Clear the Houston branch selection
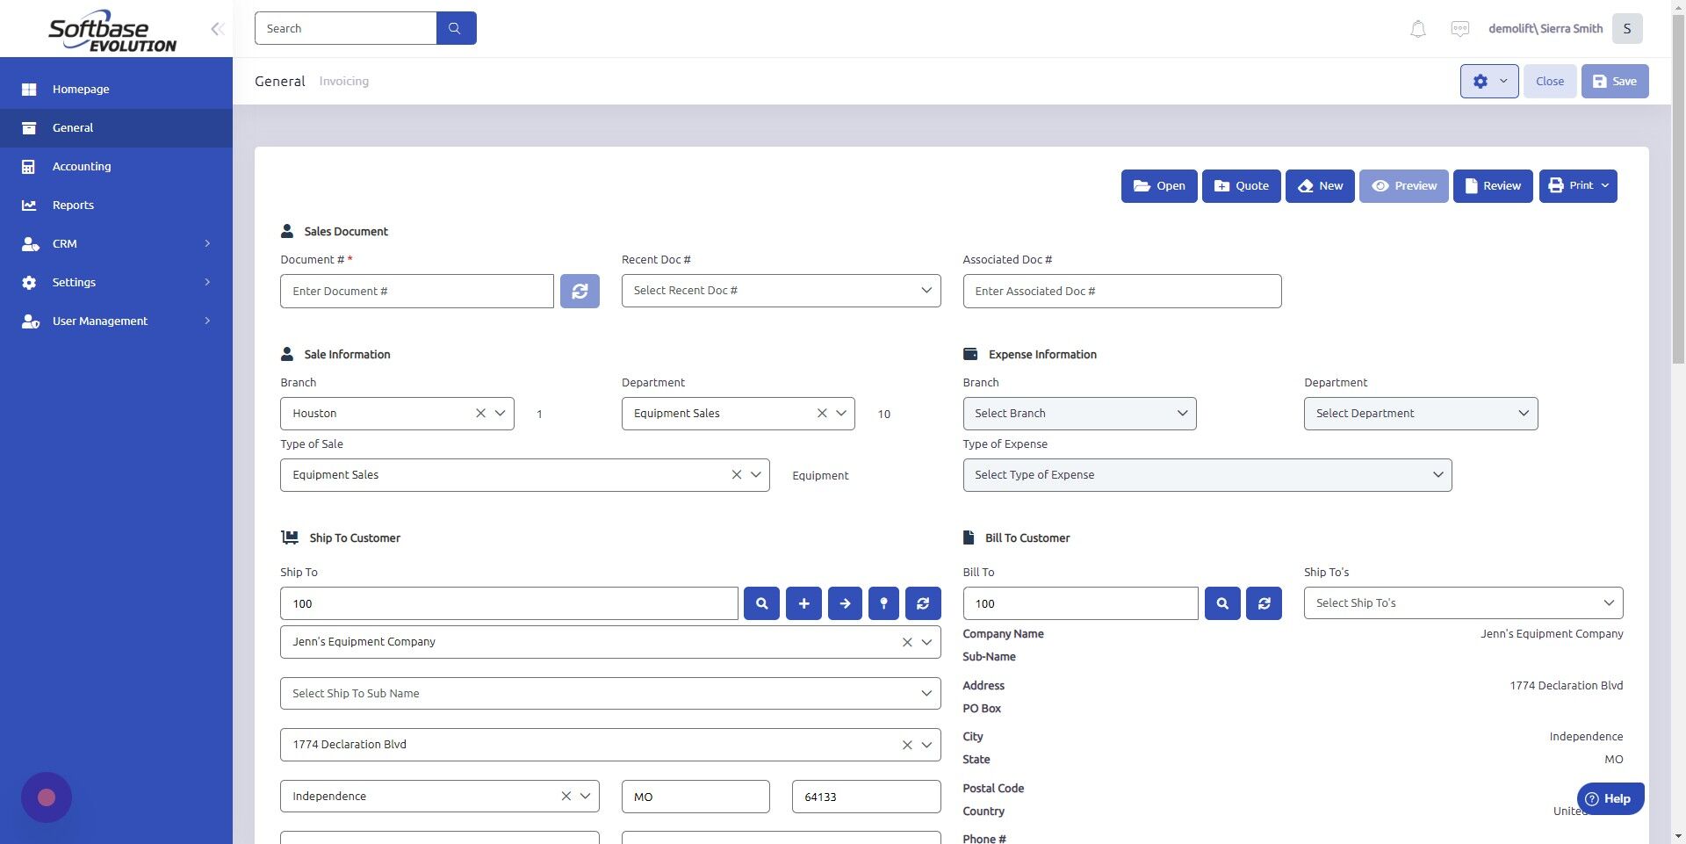Viewport: 1686px width, 844px height. click(479, 413)
